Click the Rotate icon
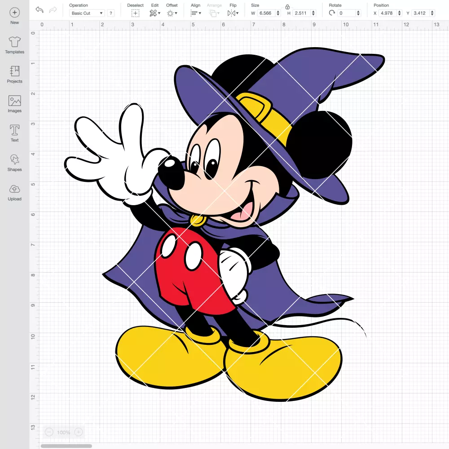 point(332,13)
